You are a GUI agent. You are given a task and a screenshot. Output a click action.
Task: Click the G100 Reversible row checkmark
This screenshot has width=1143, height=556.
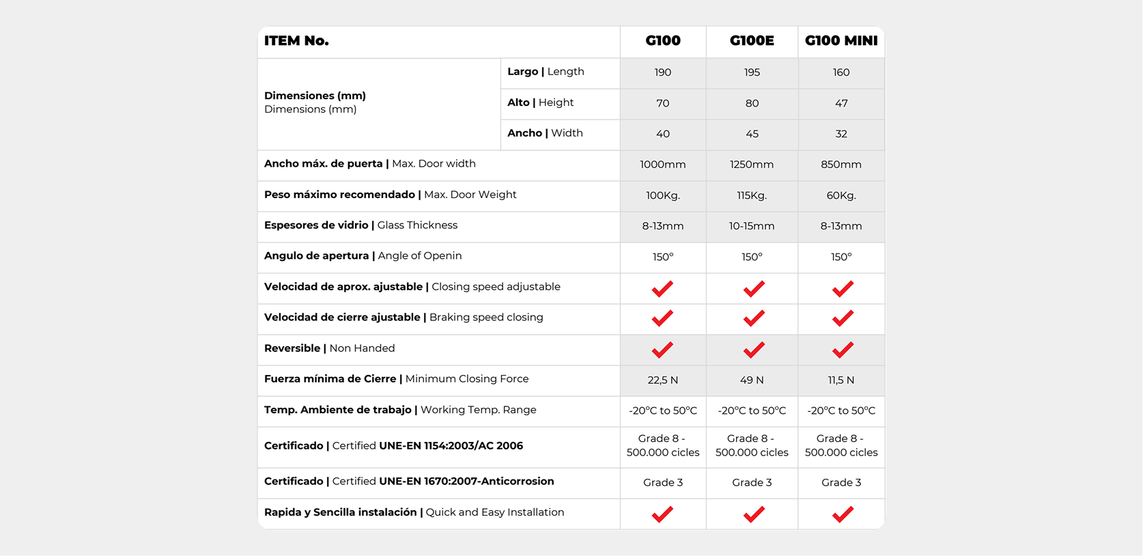click(662, 350)
